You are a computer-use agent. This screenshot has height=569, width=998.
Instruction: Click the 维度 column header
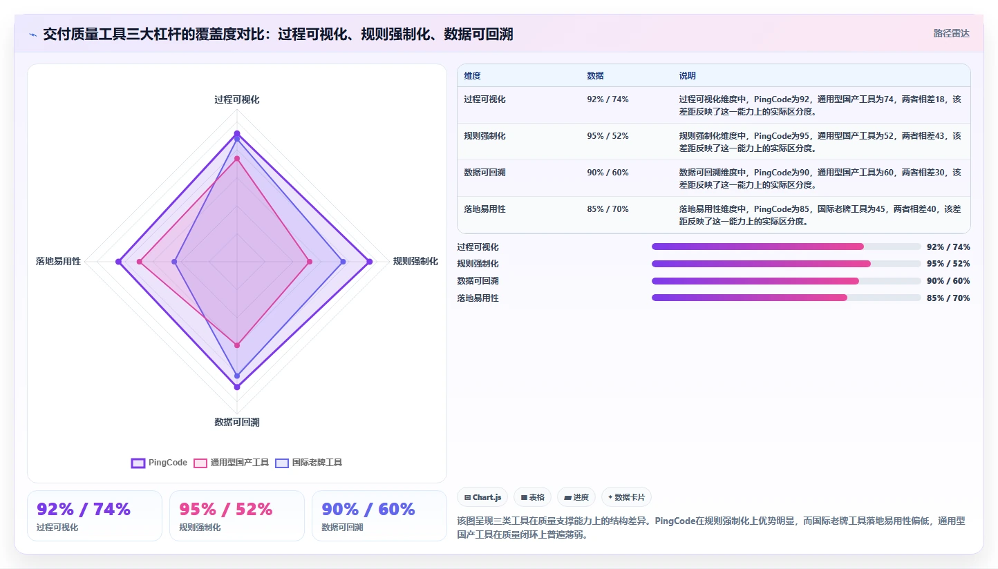473,75
